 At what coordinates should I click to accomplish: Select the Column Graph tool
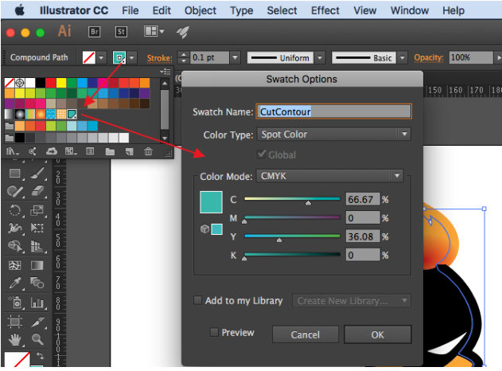[37, 302]
